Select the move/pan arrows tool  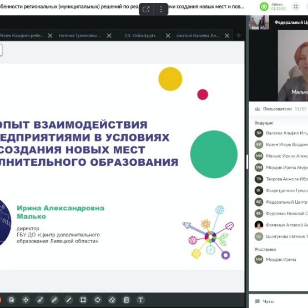pos(26,300)
